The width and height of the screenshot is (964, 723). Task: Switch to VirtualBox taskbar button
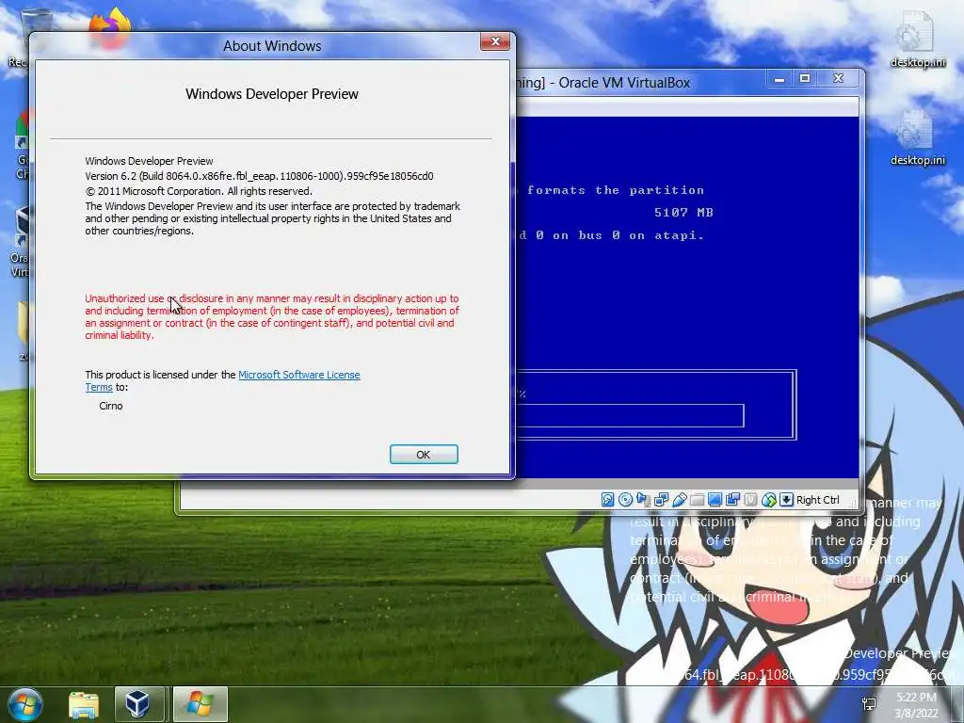pyautogui.click(x=139, y=704)
